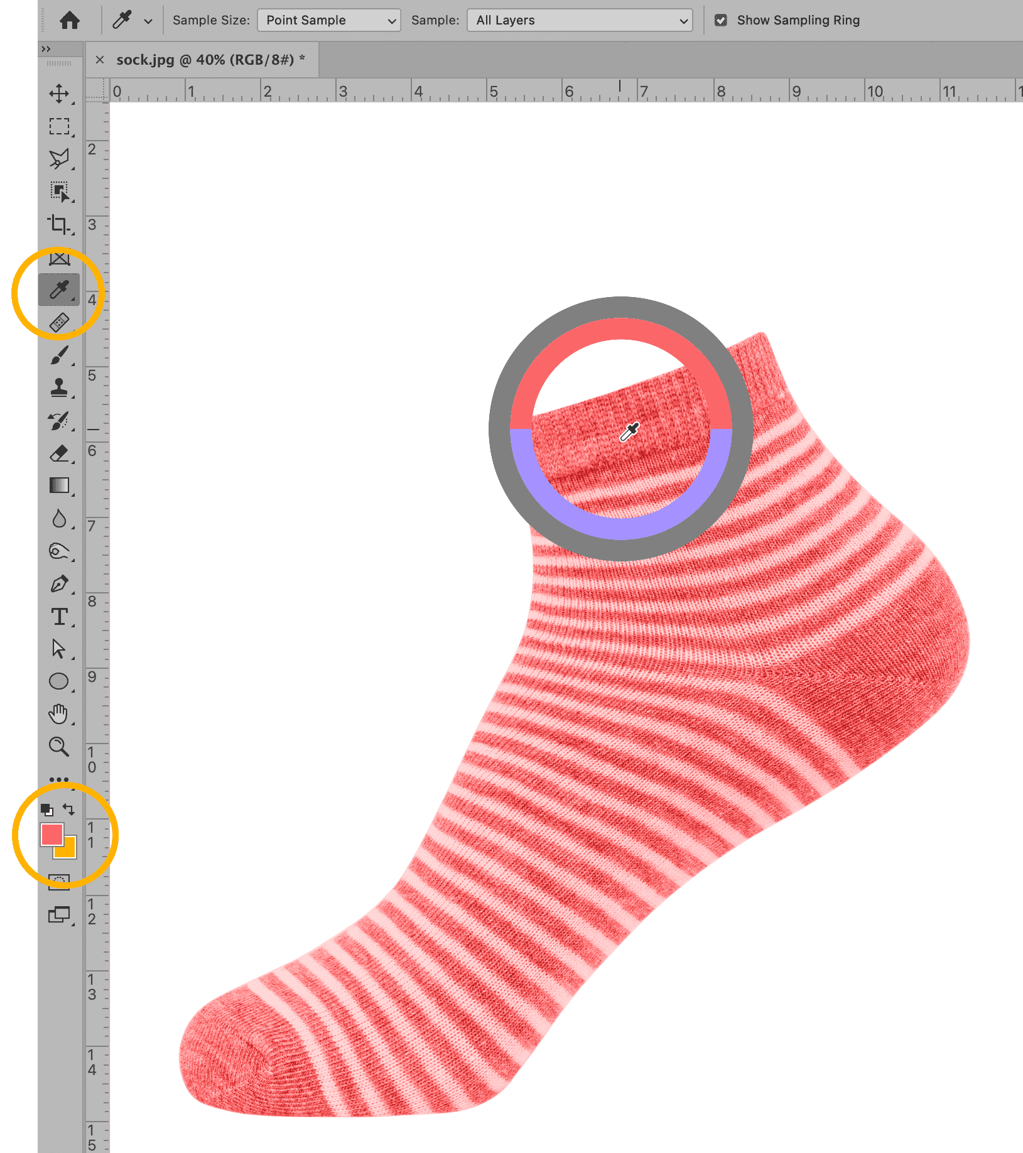Click the Home button

tap(70, 21)
